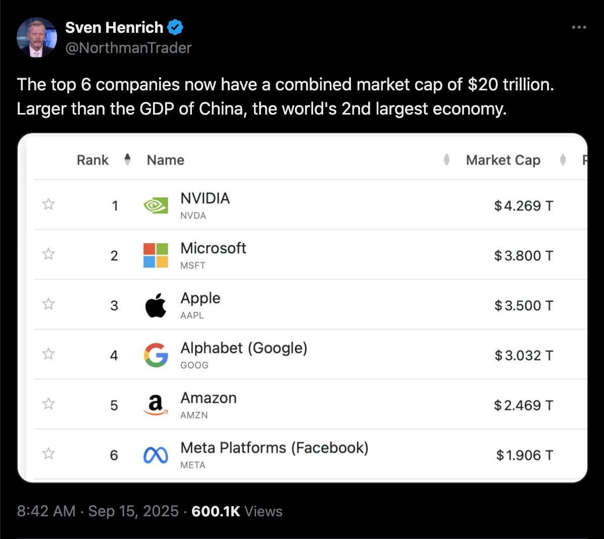Toggle the favorite star for Microsoft

point(48,254)
